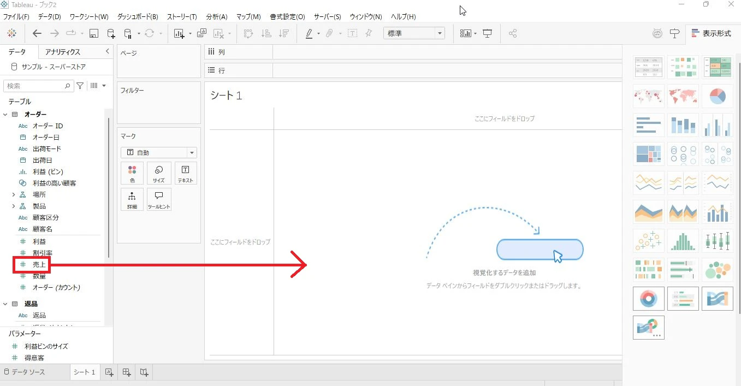
Task: Open the Size (サイズ) marks card button
Action: point(159,173)
